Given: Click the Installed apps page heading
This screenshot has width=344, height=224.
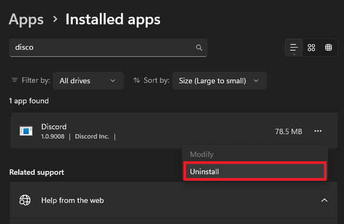Looking at the screenshot, I should pos(113,20).
